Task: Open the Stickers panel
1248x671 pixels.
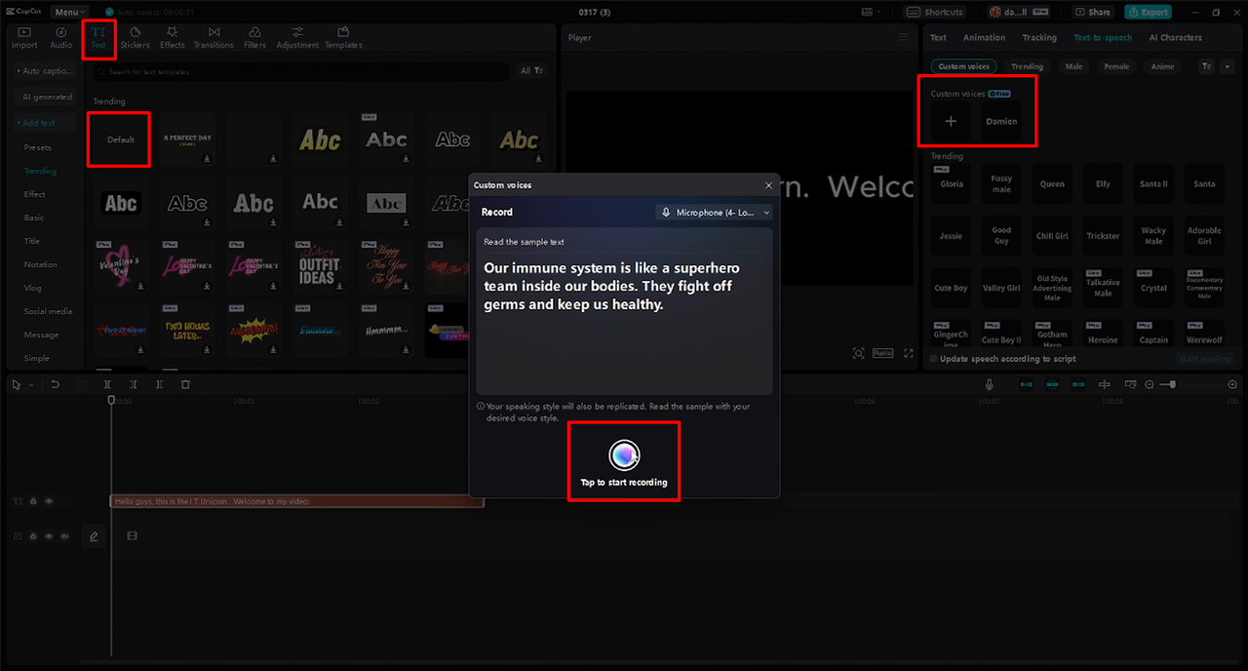Action: (135, 38)
